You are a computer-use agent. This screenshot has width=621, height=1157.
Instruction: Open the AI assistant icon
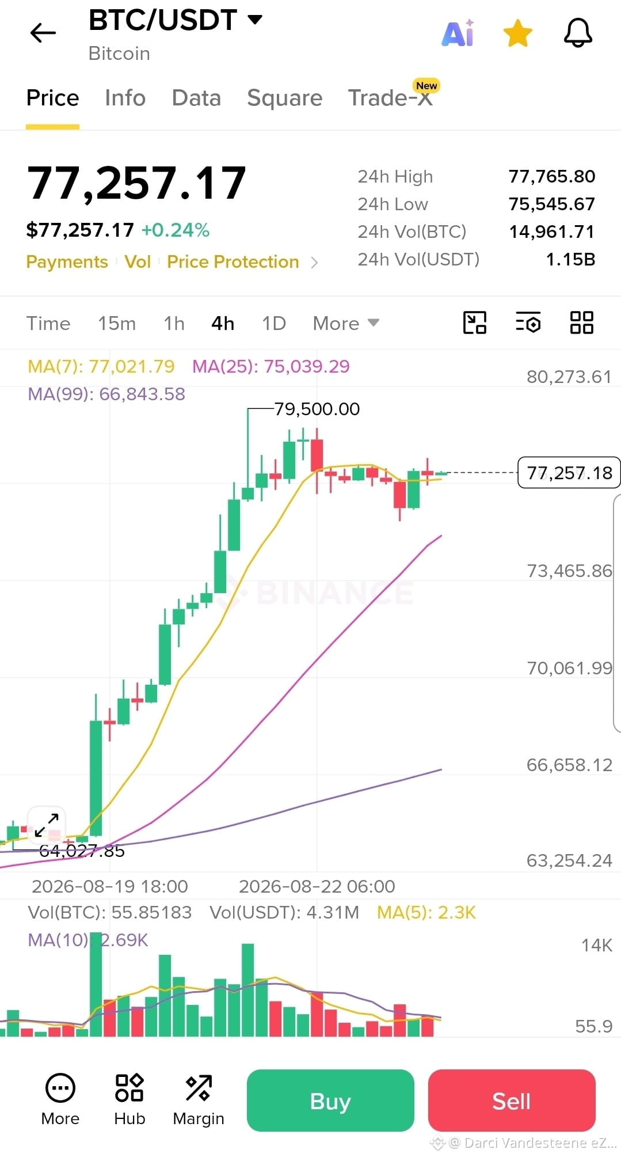(x=458, y=33)
